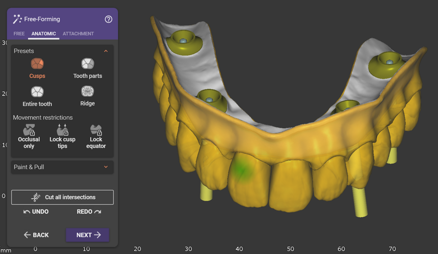Click Cut all intersections button

62,197
